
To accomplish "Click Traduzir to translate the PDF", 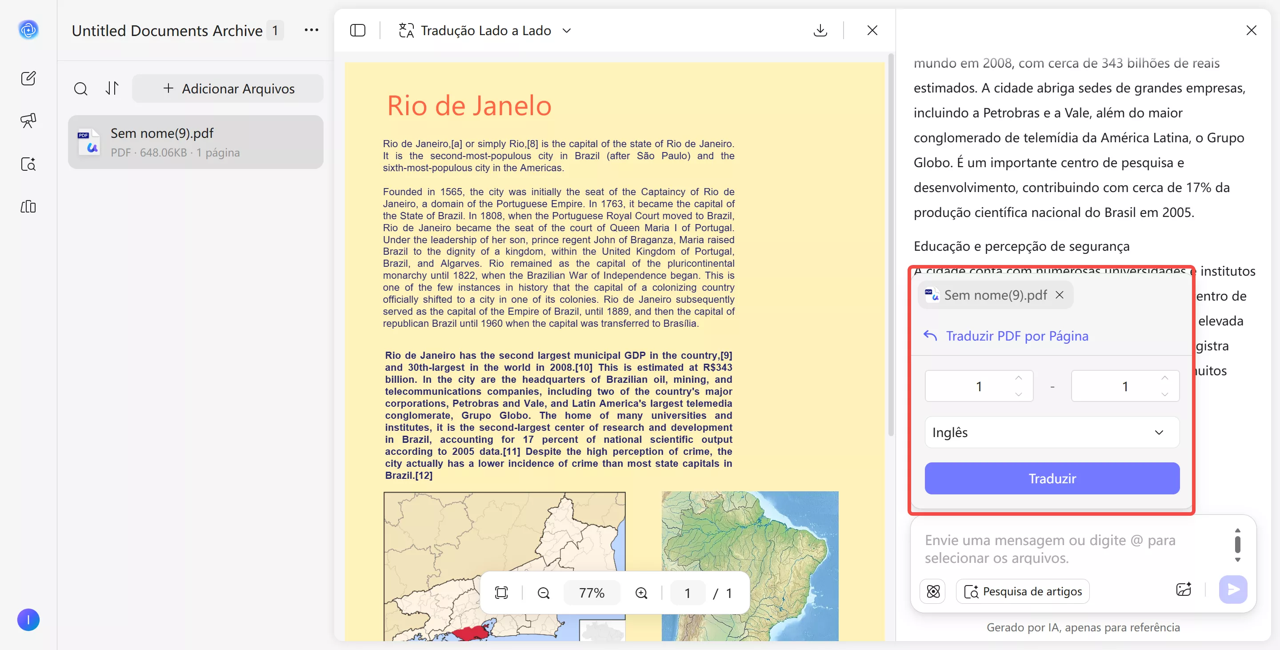I will pyautogui.click(x=1052, y=478).
